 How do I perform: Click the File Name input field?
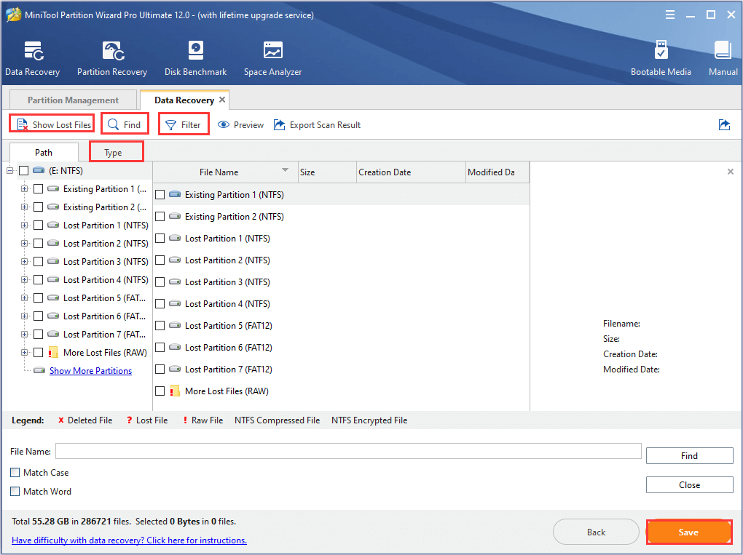pyautogui.click(x=348, y=451)
